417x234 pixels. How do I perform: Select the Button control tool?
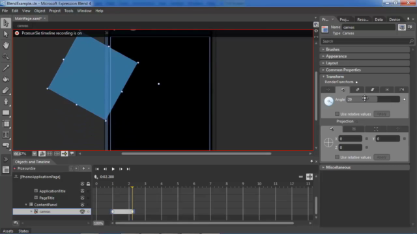pos(6,146)
